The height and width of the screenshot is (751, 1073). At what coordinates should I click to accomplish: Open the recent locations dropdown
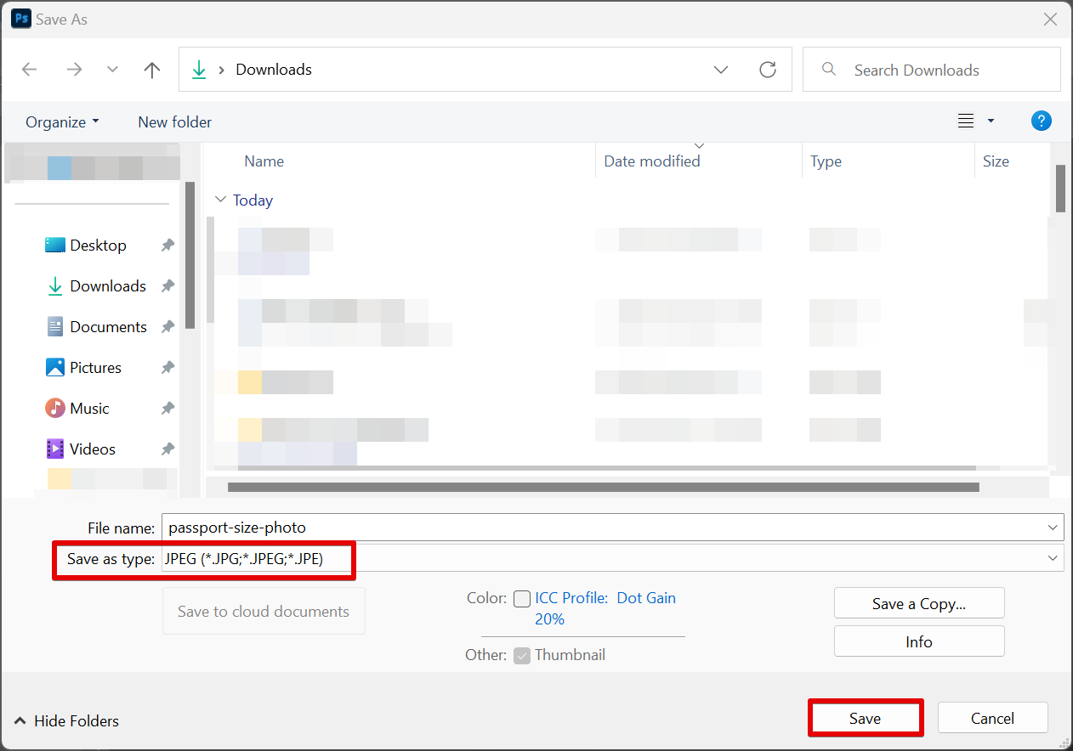112,70
